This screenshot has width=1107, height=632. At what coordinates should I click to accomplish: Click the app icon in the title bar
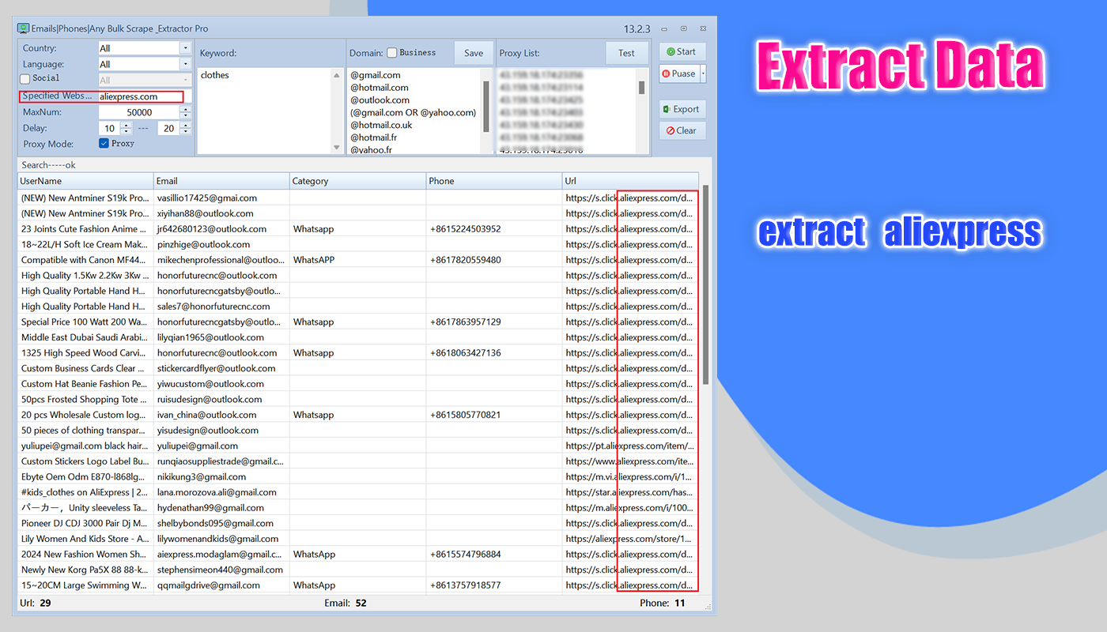point(24,28)
